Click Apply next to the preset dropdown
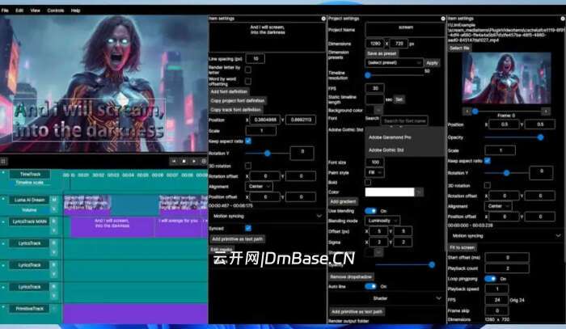This screenshot has width=566, height=329. point(432,63)
